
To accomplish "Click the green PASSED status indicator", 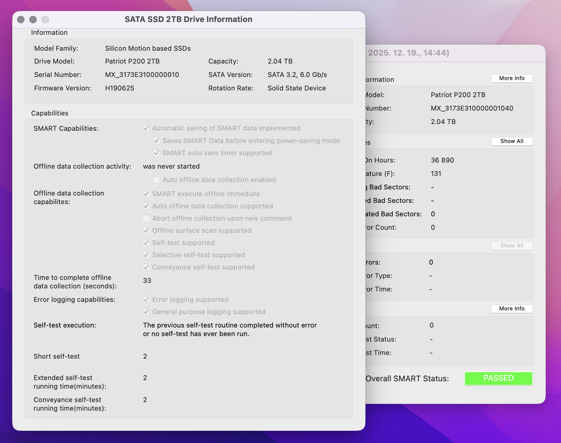I will pyautogui.click(x=498, y=378).
